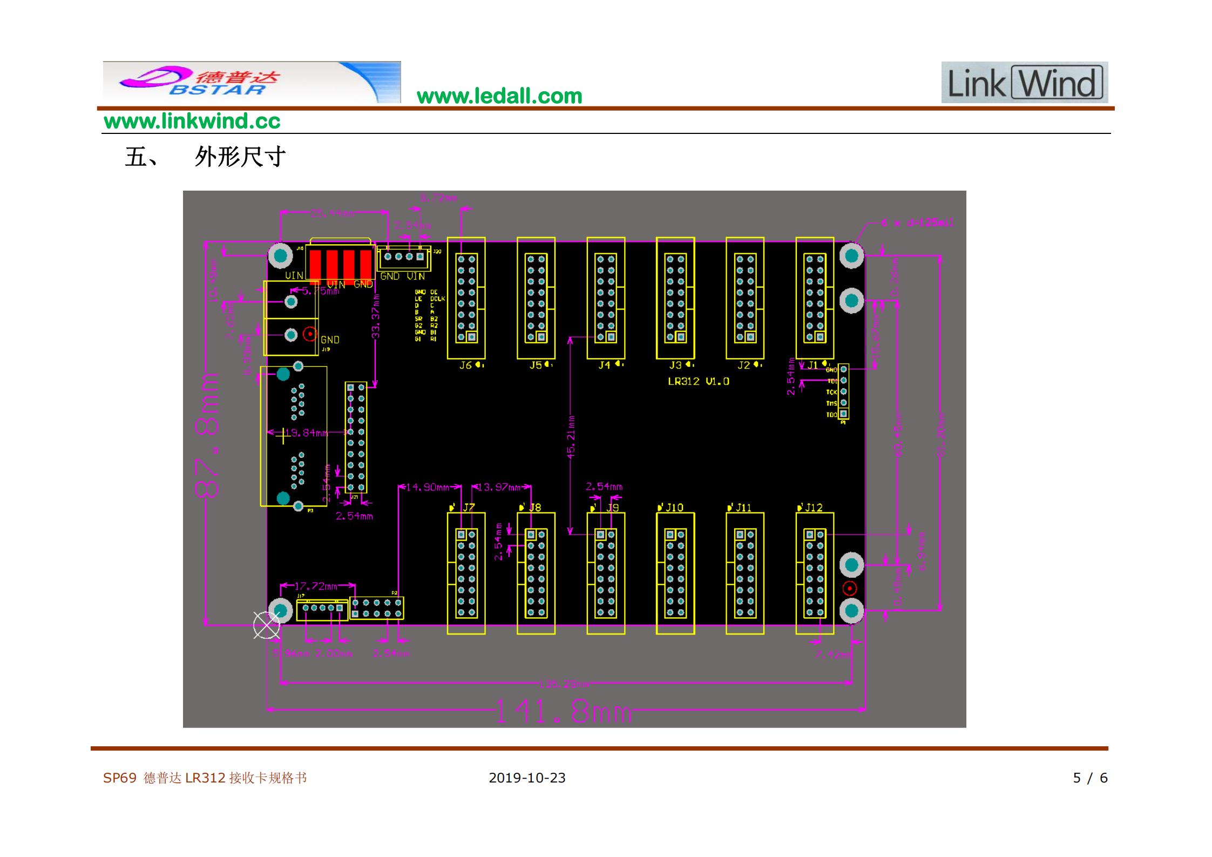
Task: Click the 87.8mm height dimension label
Action: [207, 435]
